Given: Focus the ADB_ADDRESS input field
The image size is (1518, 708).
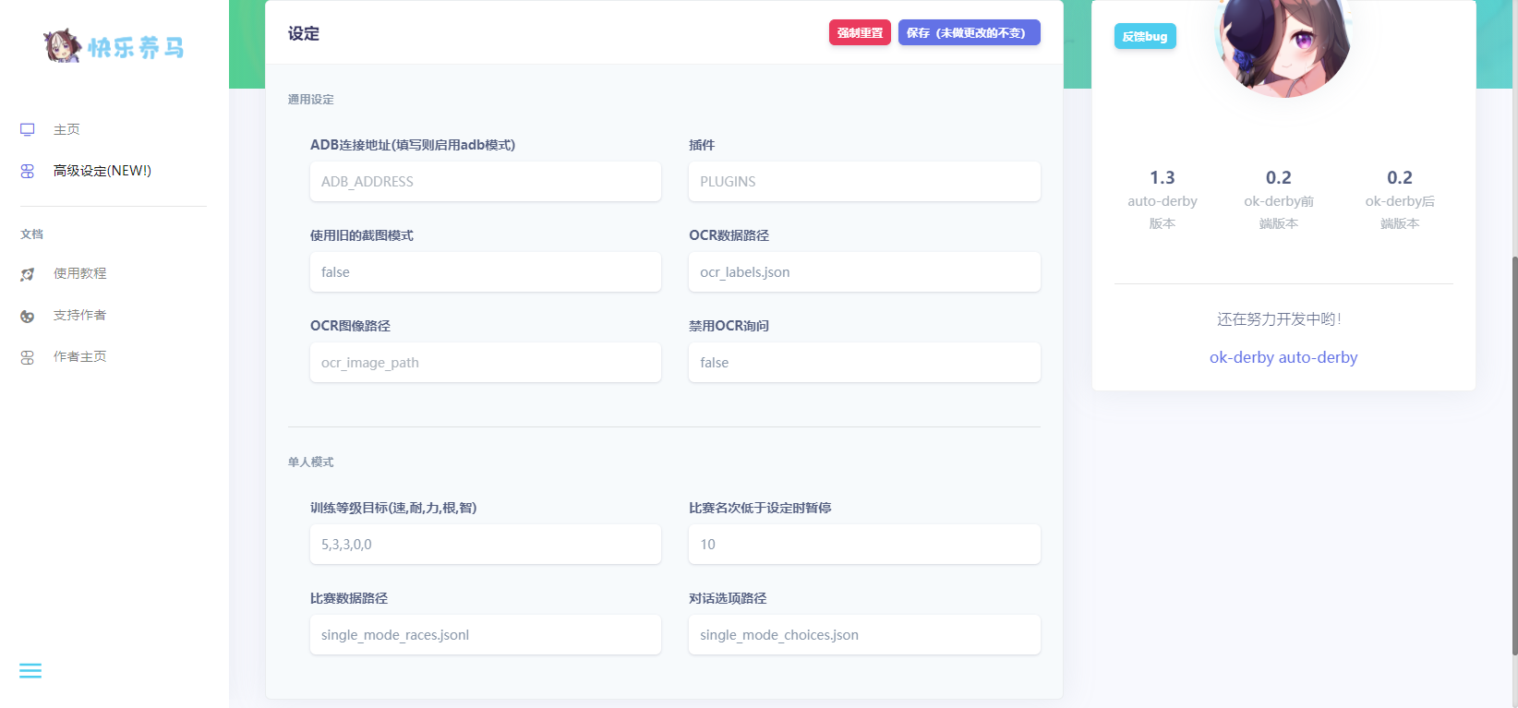Looking at the screenshot, I should coord(486,182).
